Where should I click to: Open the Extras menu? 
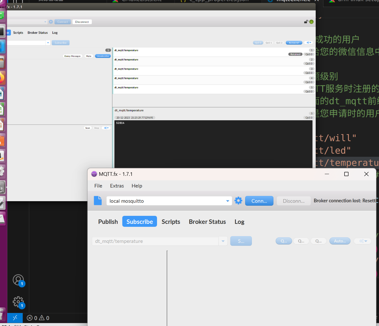pos(117,186)
